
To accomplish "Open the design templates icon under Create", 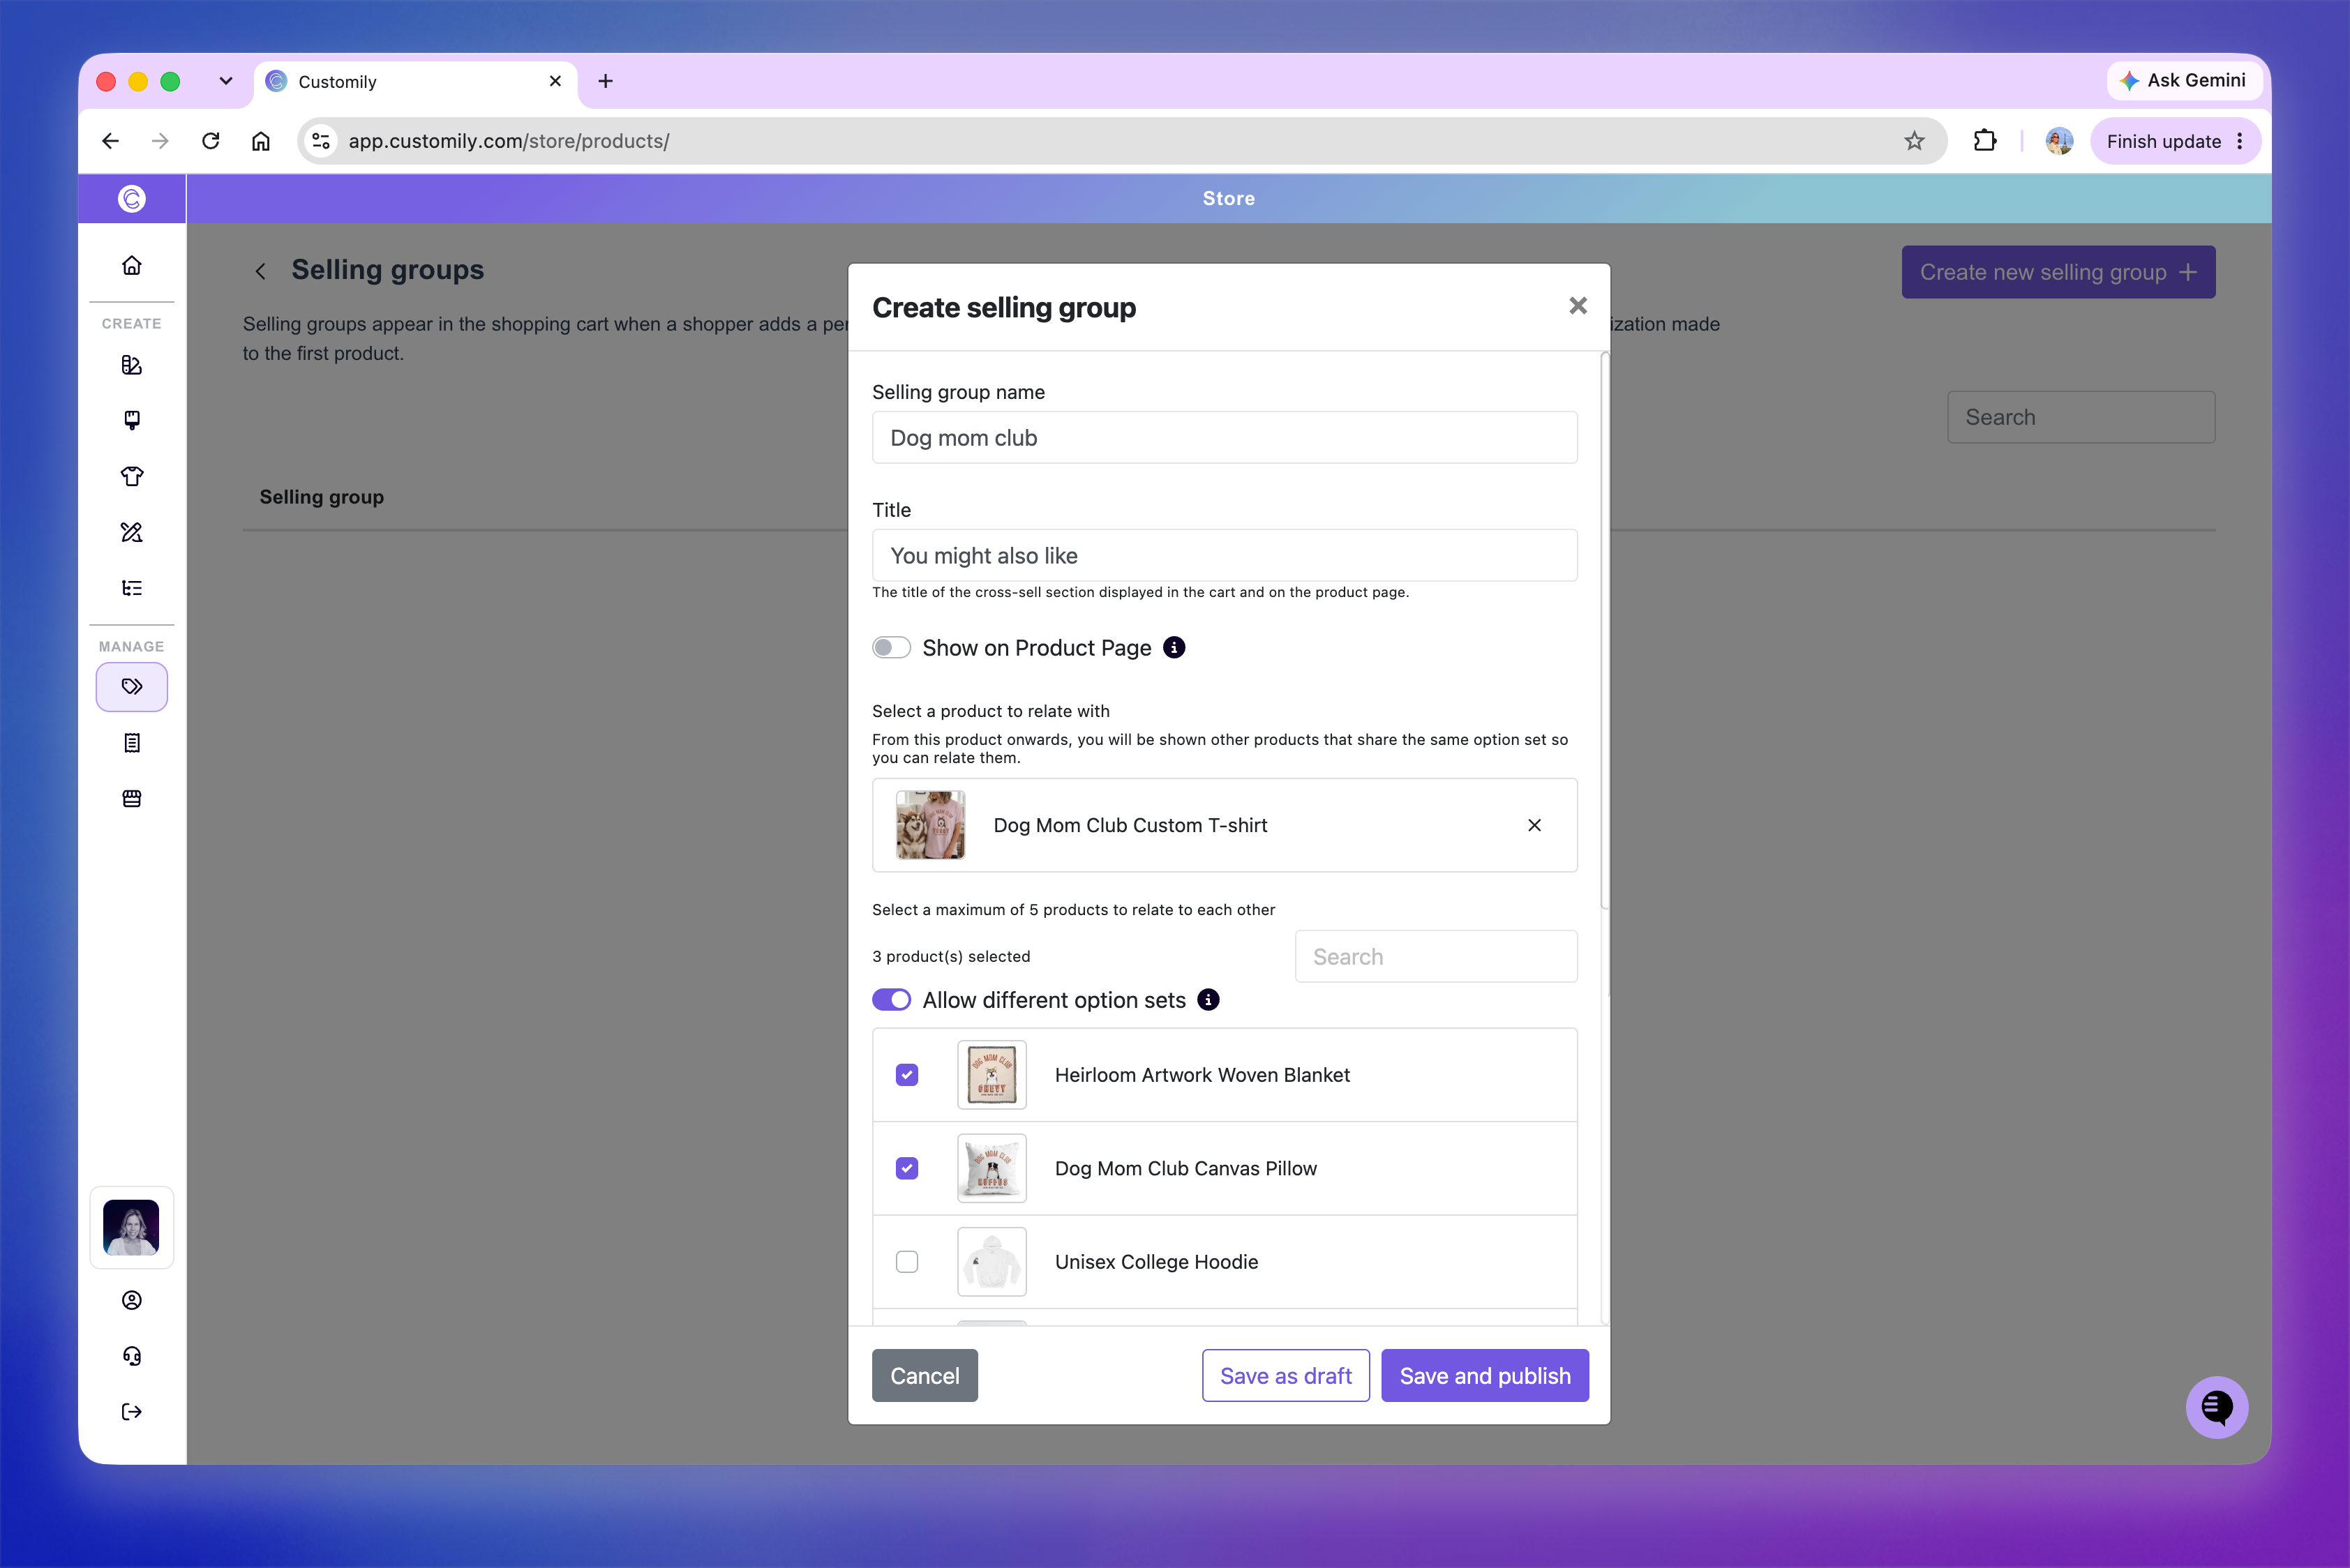I will point(132,365).
